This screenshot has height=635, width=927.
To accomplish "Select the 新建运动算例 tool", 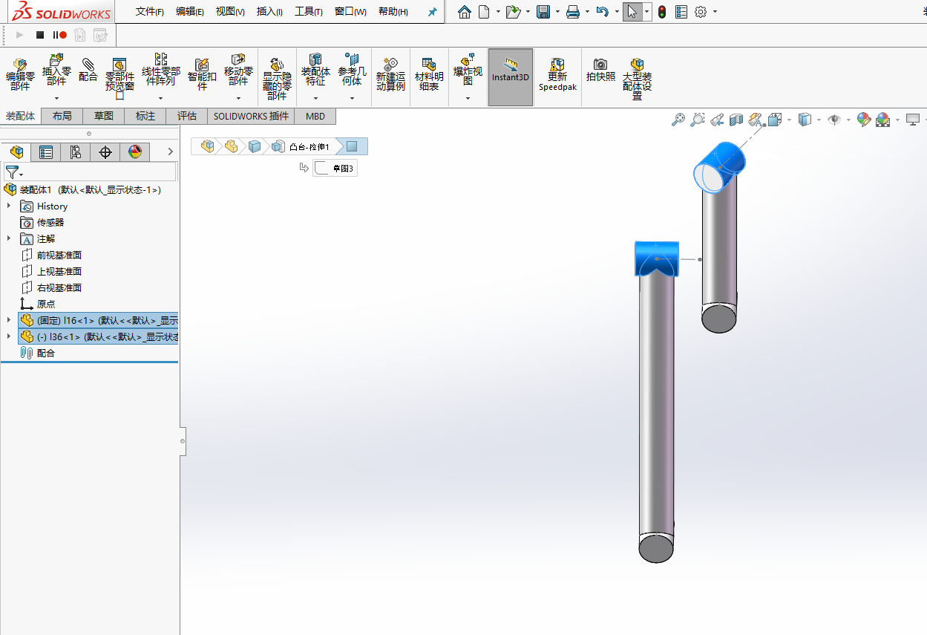I will click(x=390, y=71).
